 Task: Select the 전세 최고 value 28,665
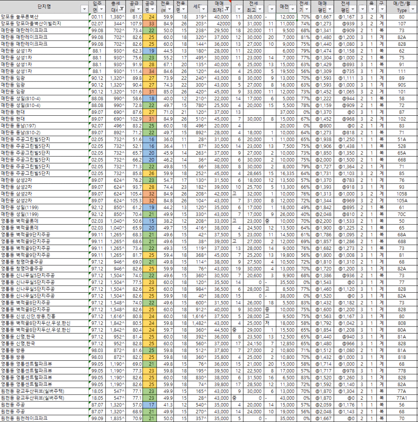254,173
